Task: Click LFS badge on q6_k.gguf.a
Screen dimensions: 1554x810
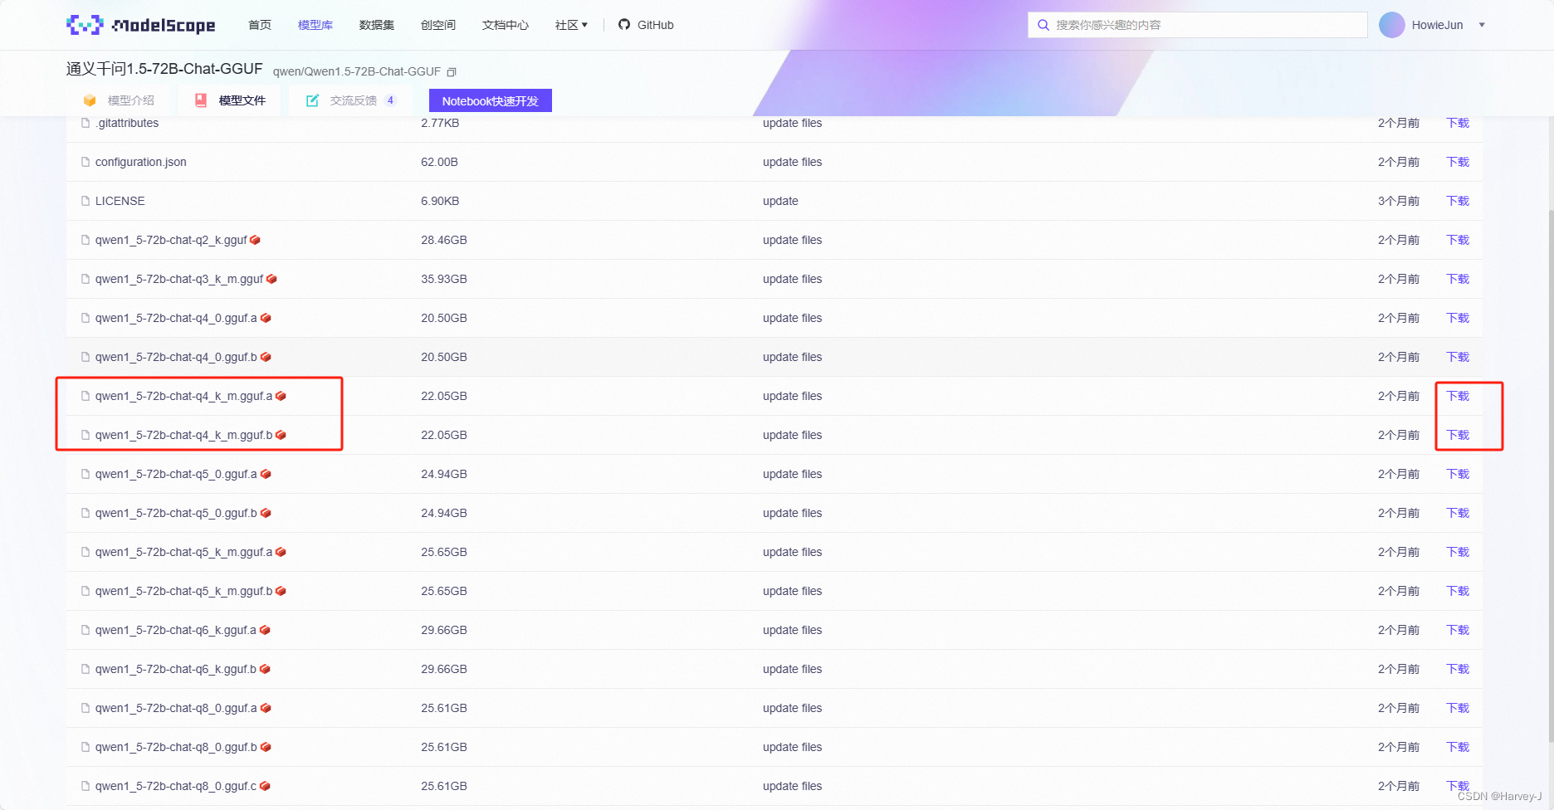Action: [265, 630]
